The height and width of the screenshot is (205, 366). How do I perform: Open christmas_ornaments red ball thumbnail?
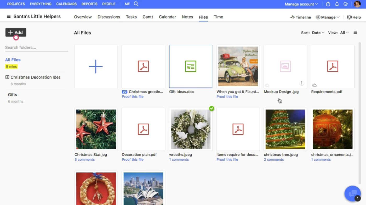(x=333, y=129)
